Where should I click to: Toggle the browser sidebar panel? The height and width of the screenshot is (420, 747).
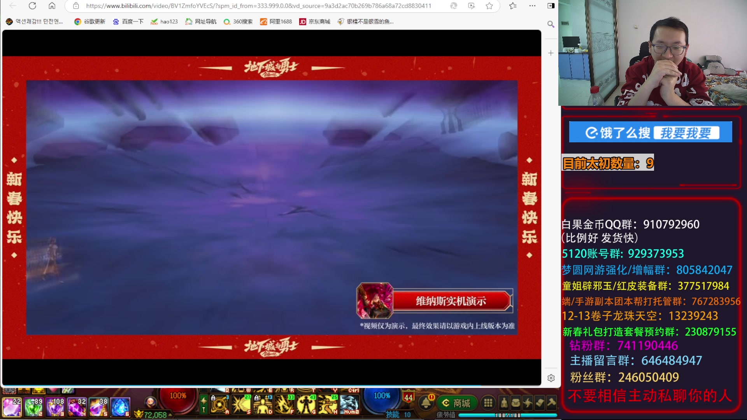point(551,6)
